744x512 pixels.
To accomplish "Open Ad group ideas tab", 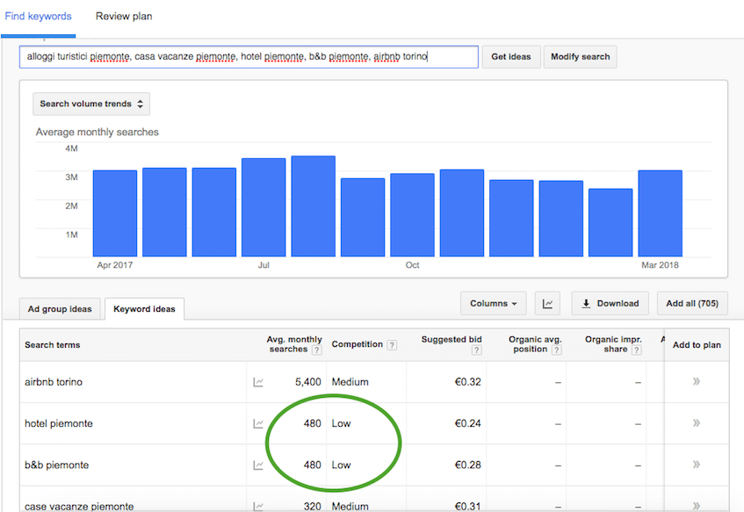I will click(x=60, y=309).
